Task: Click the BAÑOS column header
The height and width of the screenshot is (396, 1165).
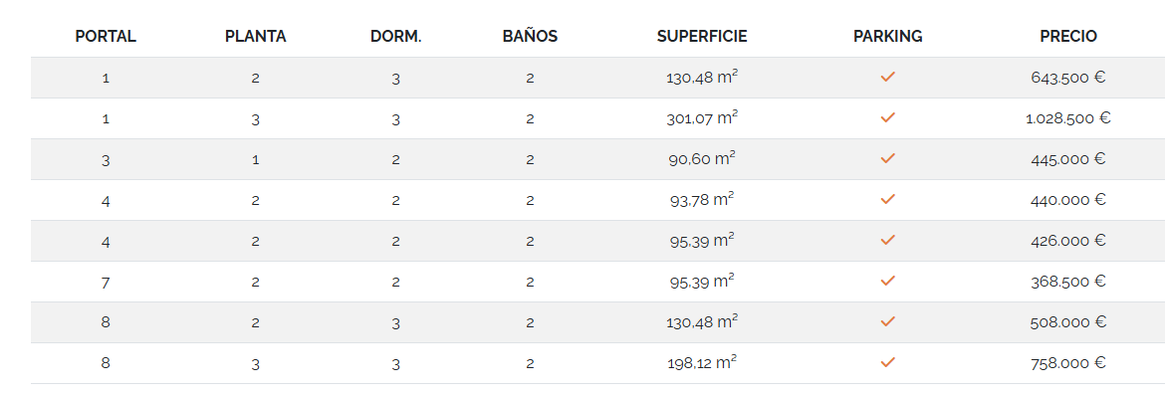Action: pos(530,37)
